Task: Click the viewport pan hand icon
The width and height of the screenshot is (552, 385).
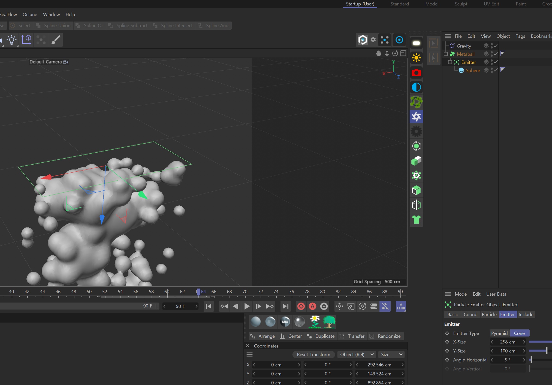Action: (379, 53)
